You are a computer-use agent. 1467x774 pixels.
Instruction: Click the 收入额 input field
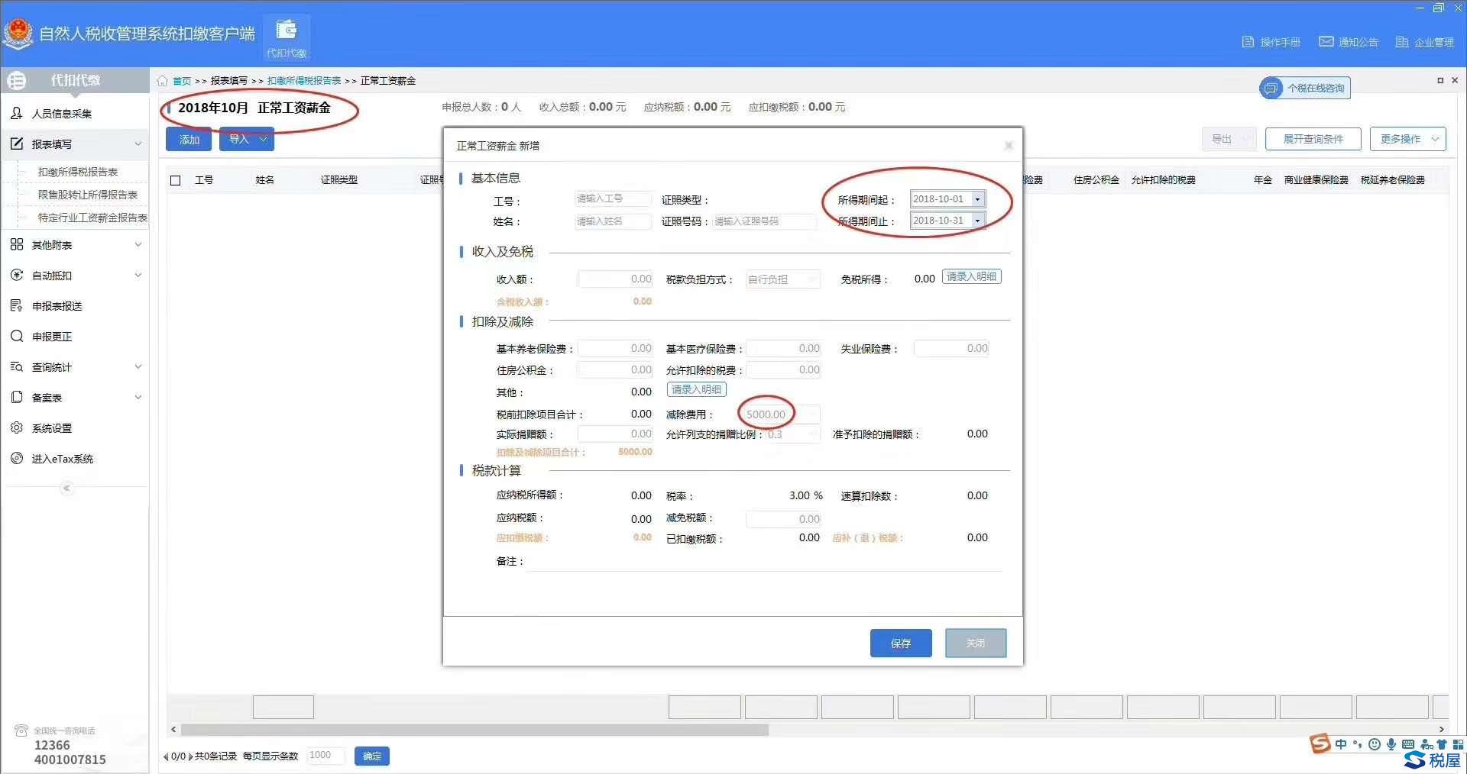click(x=615, y=279)
